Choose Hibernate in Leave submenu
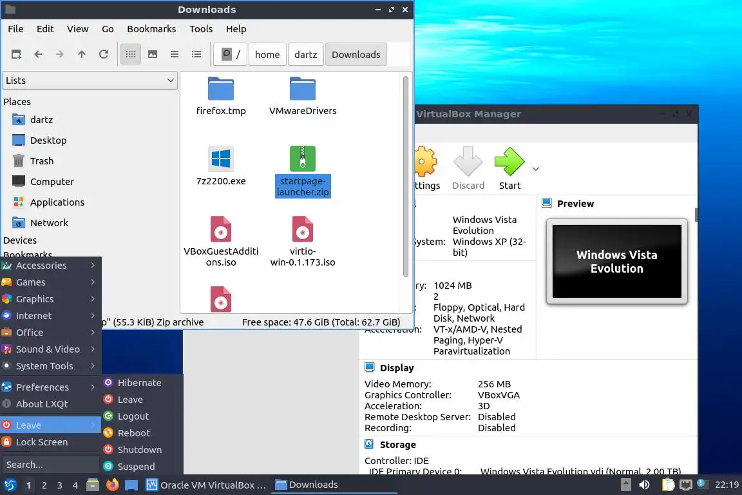 coord(142,383)
